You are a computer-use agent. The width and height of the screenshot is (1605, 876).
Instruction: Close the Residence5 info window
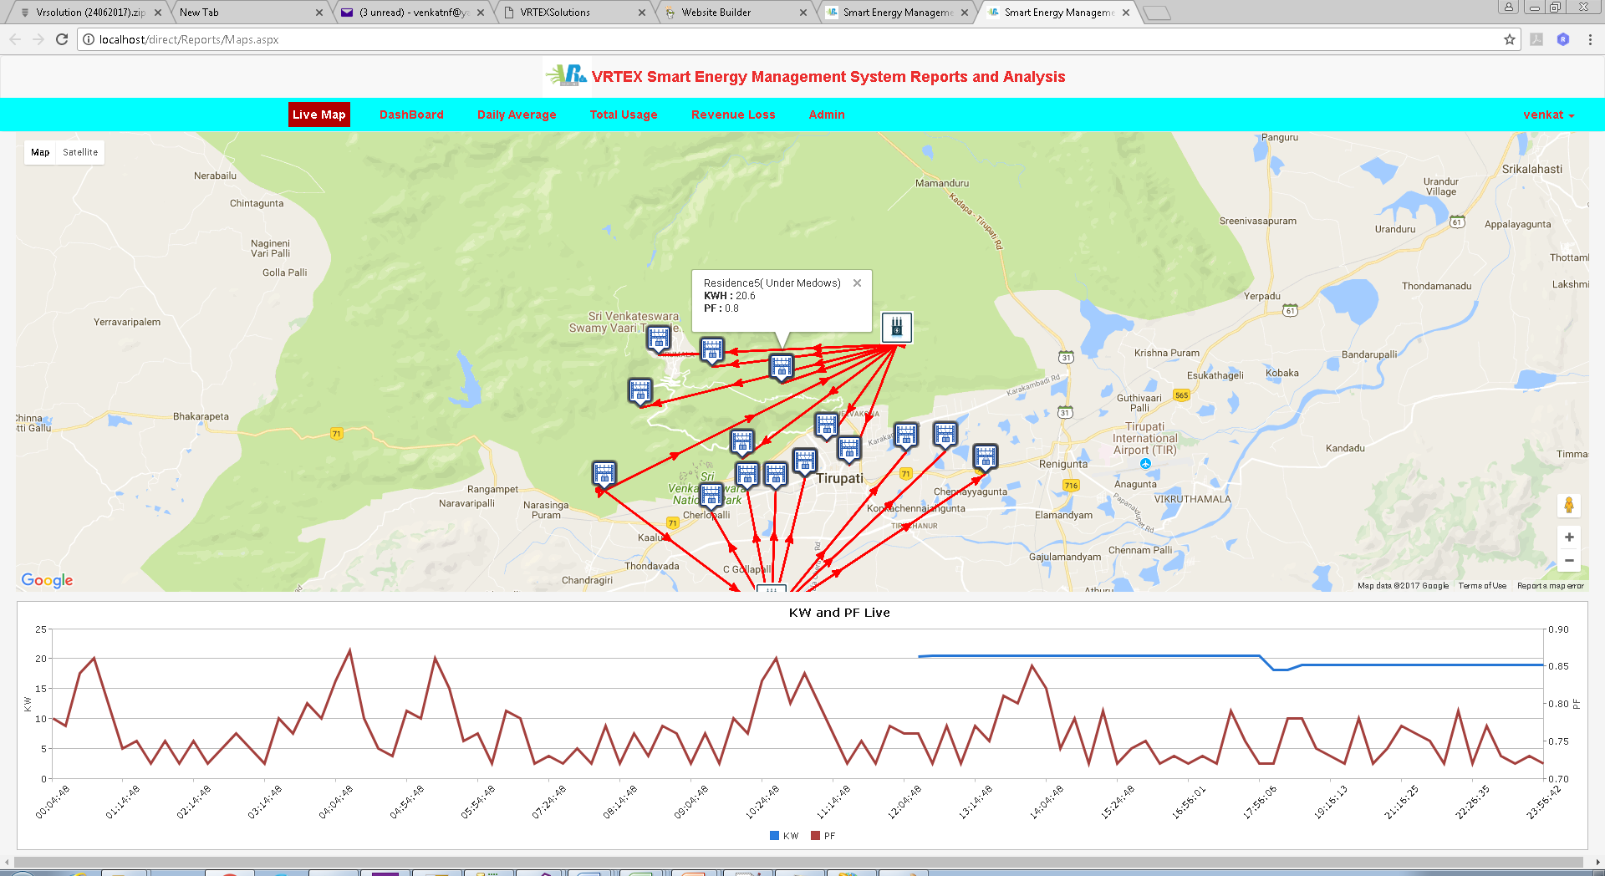(857, 283)
